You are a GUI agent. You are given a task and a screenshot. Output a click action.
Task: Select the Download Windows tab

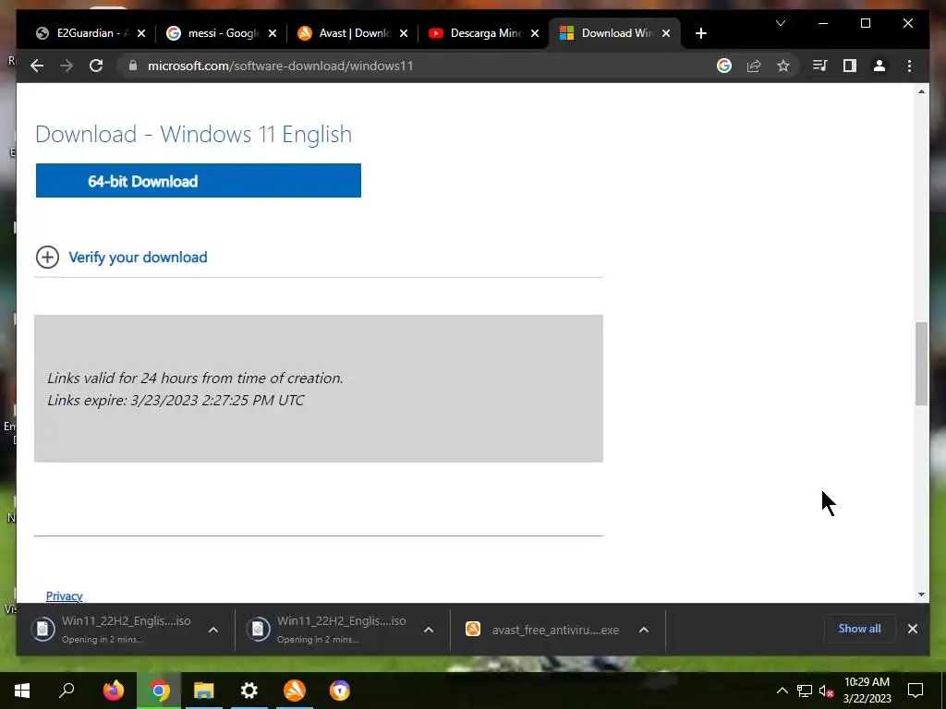pyautogui.click(x=615, y=33)
